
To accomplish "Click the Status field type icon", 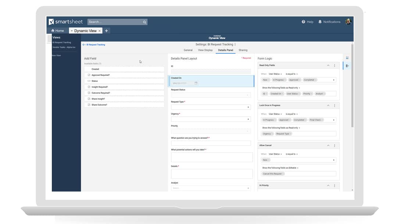I will (x=89, y=81).
